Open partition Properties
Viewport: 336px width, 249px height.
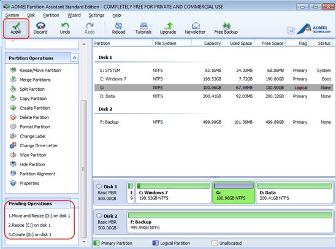(x=25, y=183)
